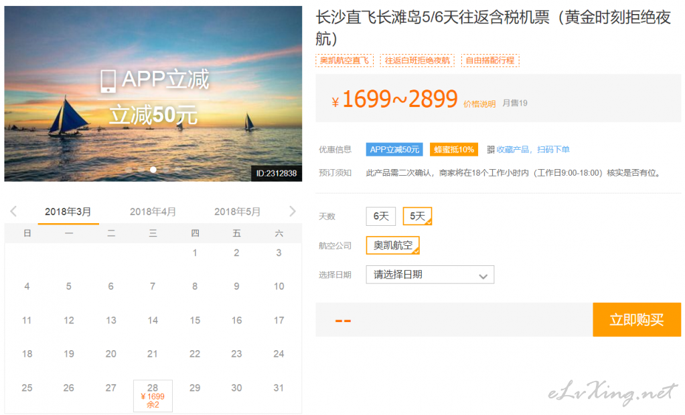This screenshot has height=415, width=685.
Task: Select the 6天 duration option
Action: [x=381, y=217]
